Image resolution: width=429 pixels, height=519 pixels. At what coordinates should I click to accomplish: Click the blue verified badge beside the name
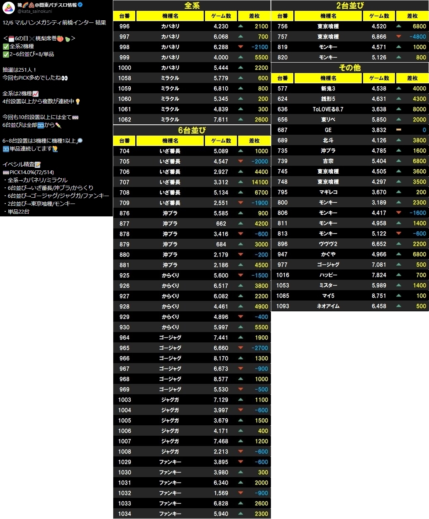click(x=80, y=5)
